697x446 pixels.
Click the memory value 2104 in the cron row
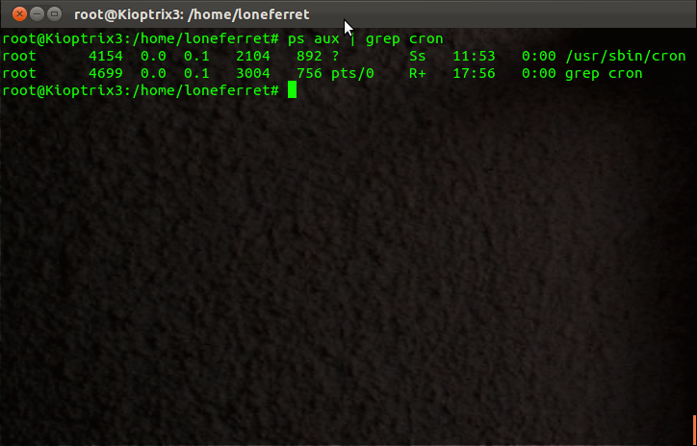(x=253, y=56)
